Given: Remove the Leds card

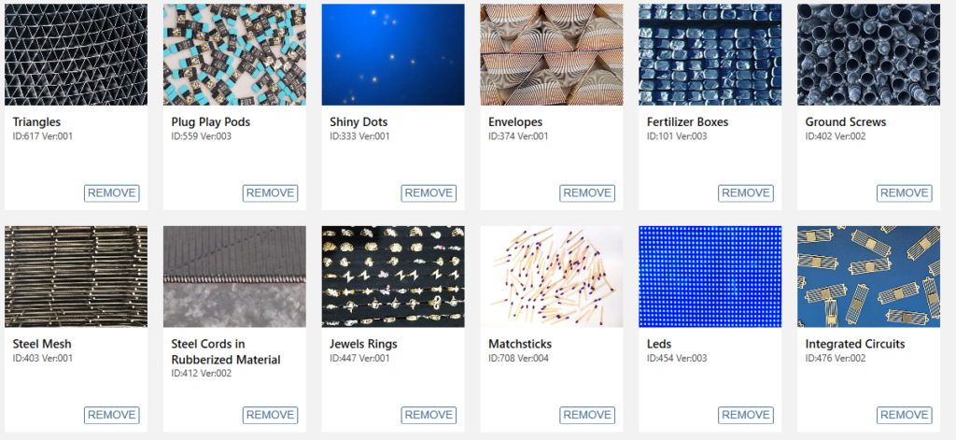Looking at the screenshot, I should (x=746, y=415).
